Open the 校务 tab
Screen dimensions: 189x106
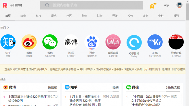point(130,16)
